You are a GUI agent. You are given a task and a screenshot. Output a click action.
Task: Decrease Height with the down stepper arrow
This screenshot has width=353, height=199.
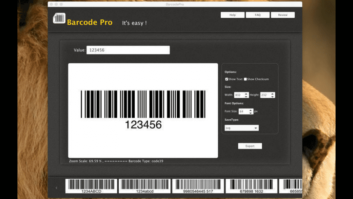(272, 97)
